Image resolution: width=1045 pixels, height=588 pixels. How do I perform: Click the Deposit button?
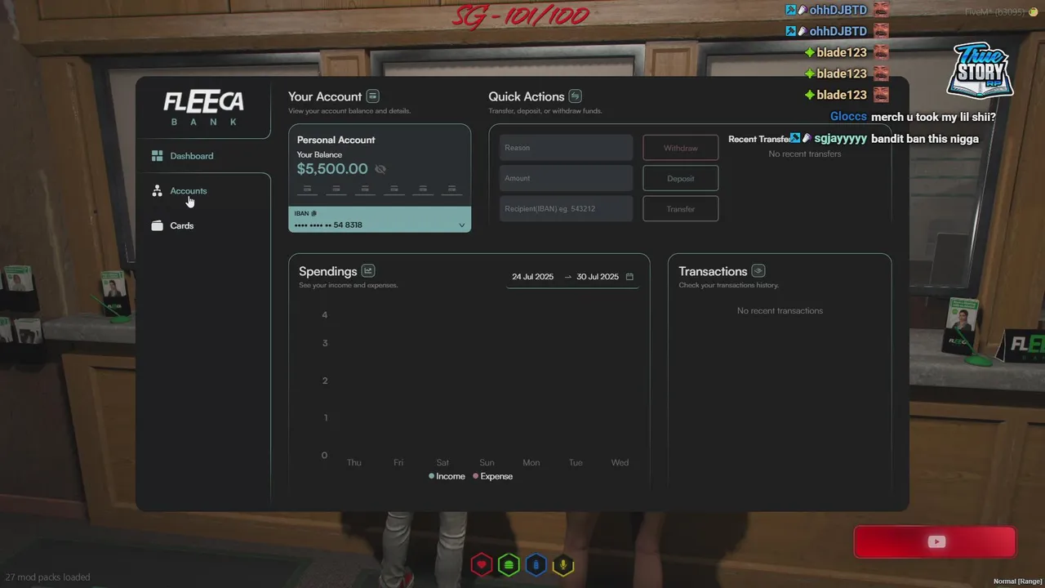(x=681, y=178)
